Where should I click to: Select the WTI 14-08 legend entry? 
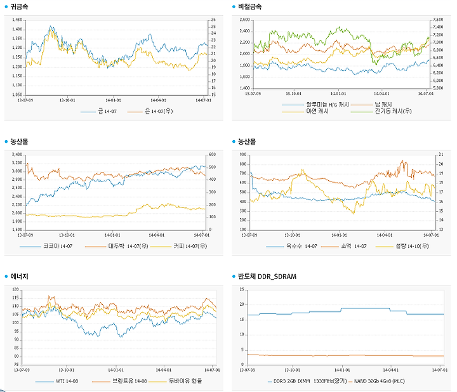[x=57, y=381]
